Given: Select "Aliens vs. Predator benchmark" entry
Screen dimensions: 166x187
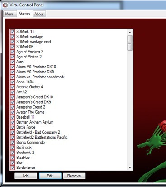Looking at the screenshot, I should tap(40, 77).
